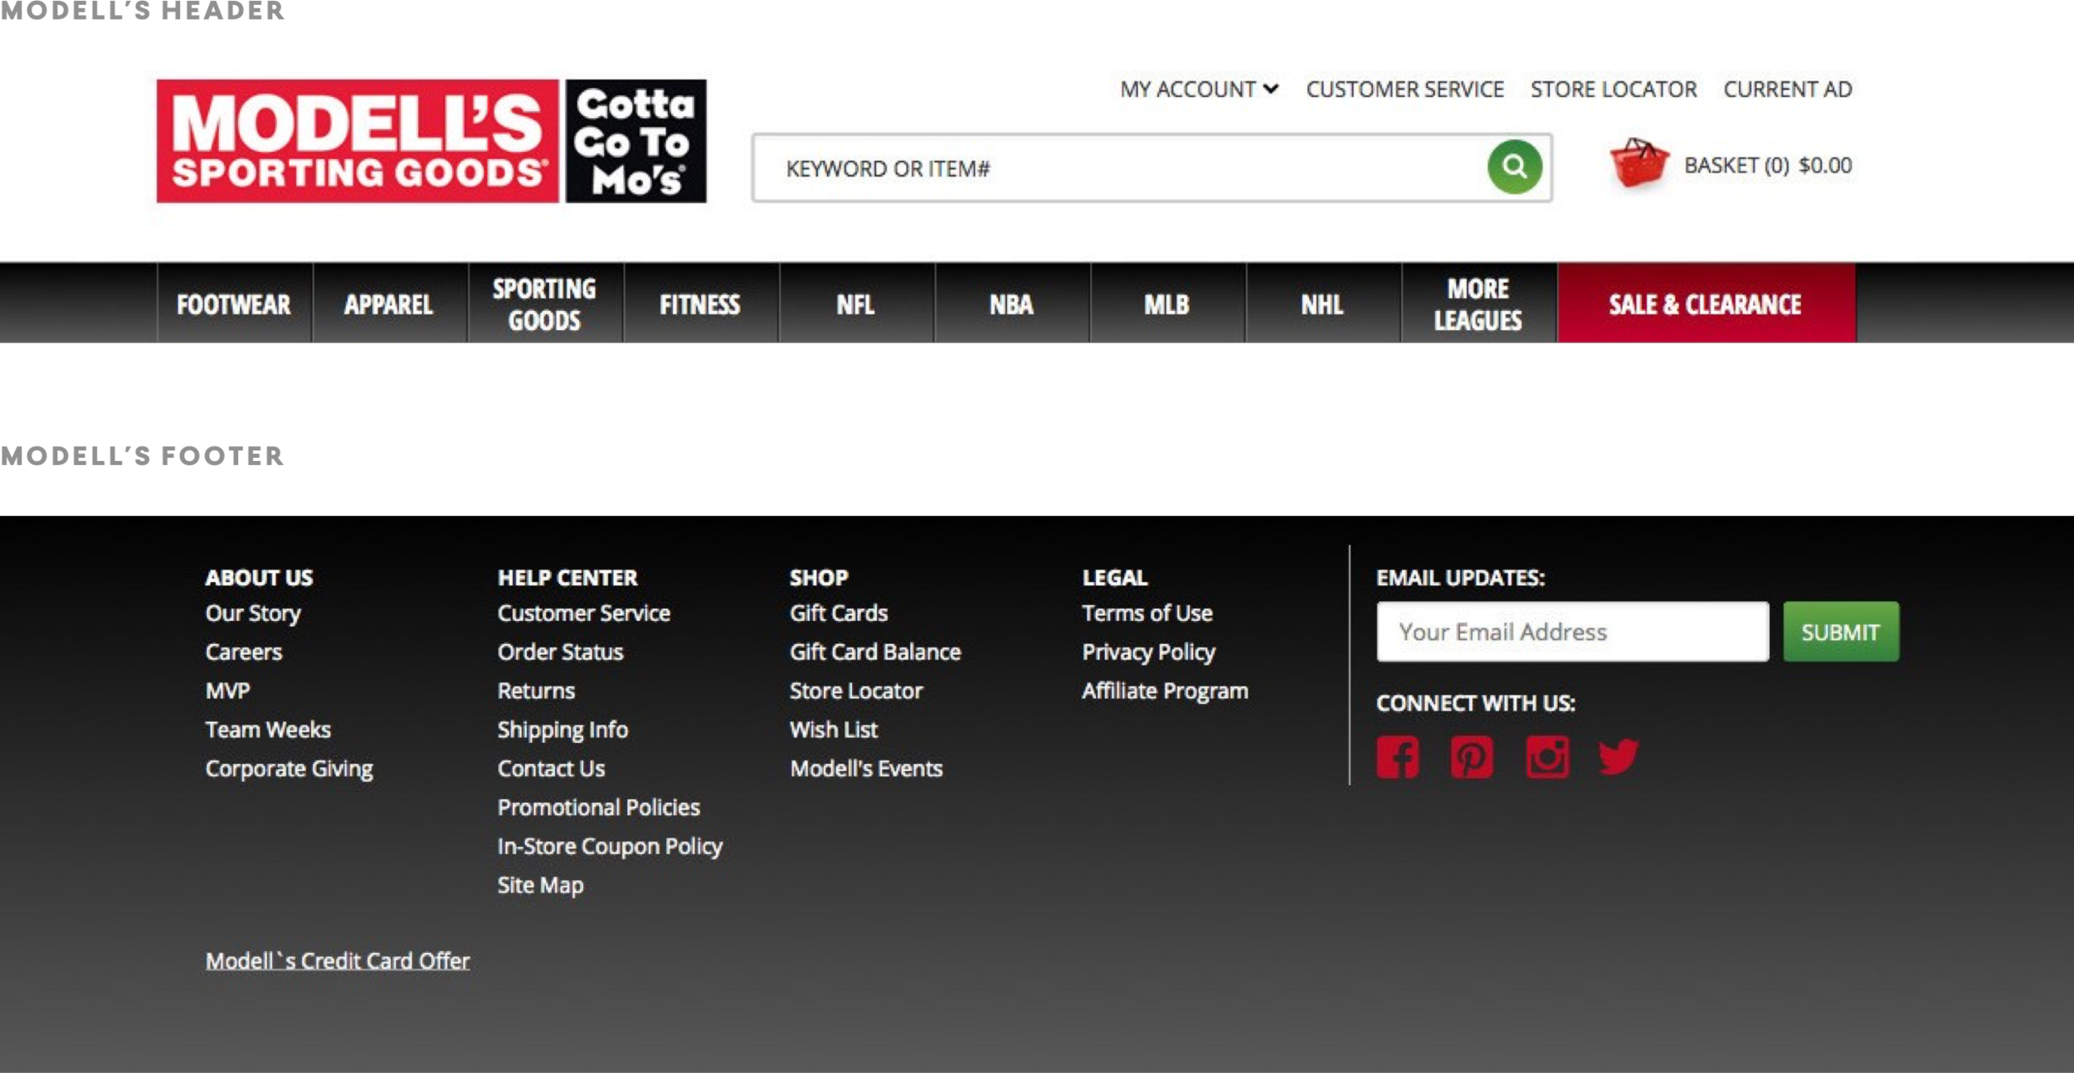Open the Pinterest social icon
The height and width of the screenshot is (1073, 2074).
[1472, 756]
